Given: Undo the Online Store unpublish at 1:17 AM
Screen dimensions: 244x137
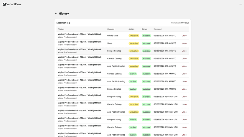Looking at the screenshot, I should click(x=184, y=36).
